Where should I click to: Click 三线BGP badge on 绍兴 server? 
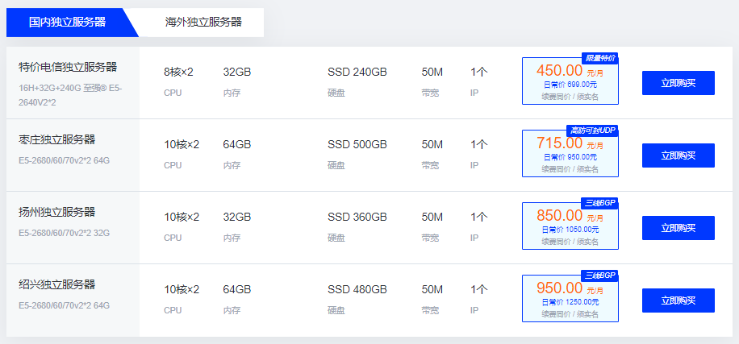(x=600, y=276)
